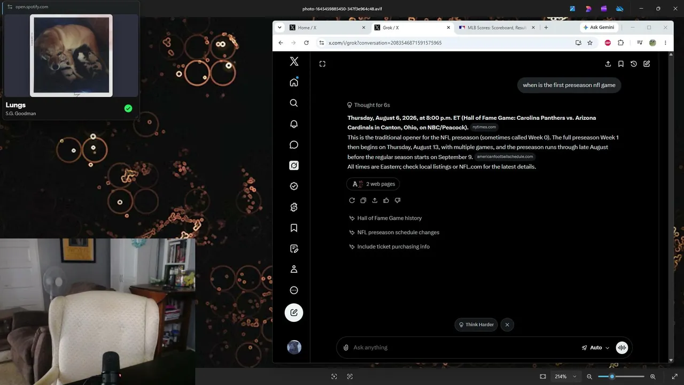This screenshot has width=684, height=385.
Task: Reload the current page
Action: [x=306, y=43]
